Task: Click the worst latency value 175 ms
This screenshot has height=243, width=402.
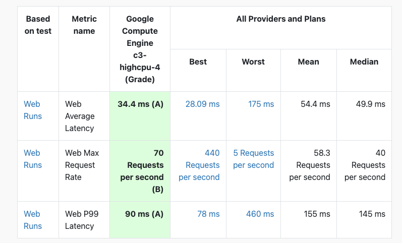Action: [261, 104]
